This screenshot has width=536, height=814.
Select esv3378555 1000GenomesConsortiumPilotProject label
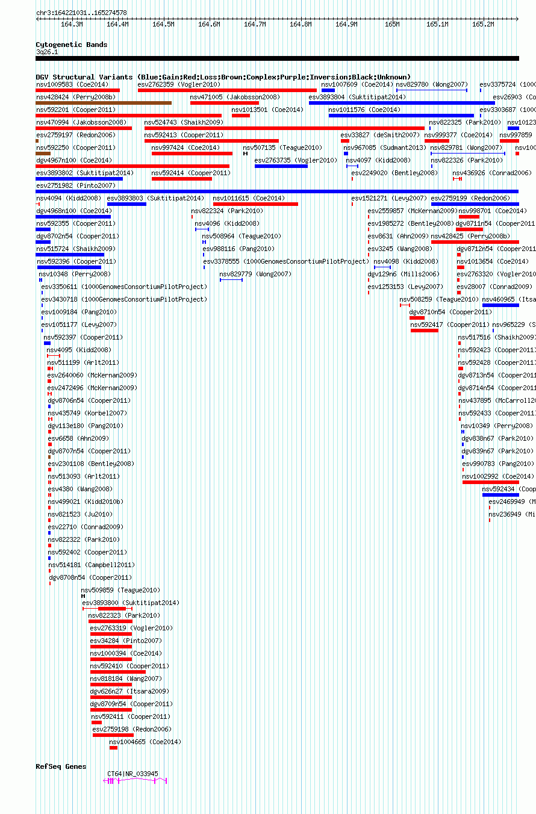coord(286,261)
